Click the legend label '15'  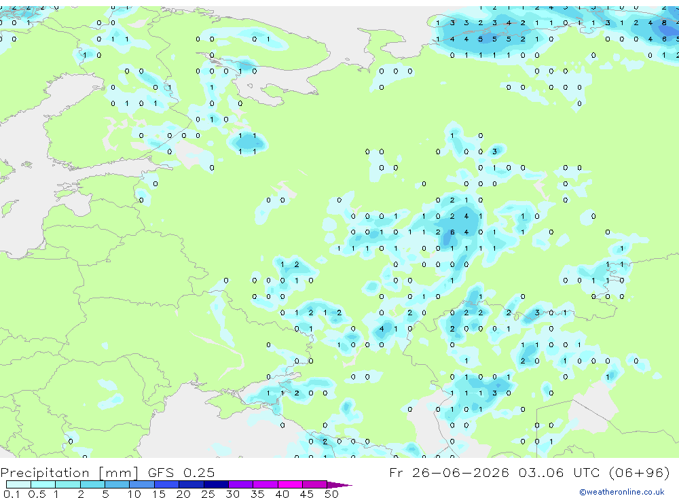[159, 494]
